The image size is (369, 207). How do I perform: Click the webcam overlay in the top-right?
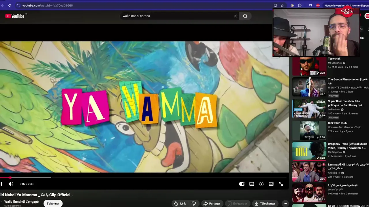(x=316, y=32)
